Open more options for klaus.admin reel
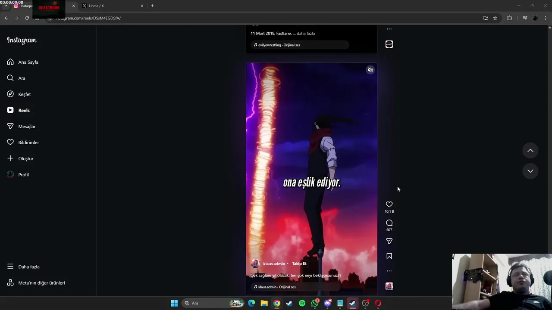This screenshot has height=310, width=552. 389,271
